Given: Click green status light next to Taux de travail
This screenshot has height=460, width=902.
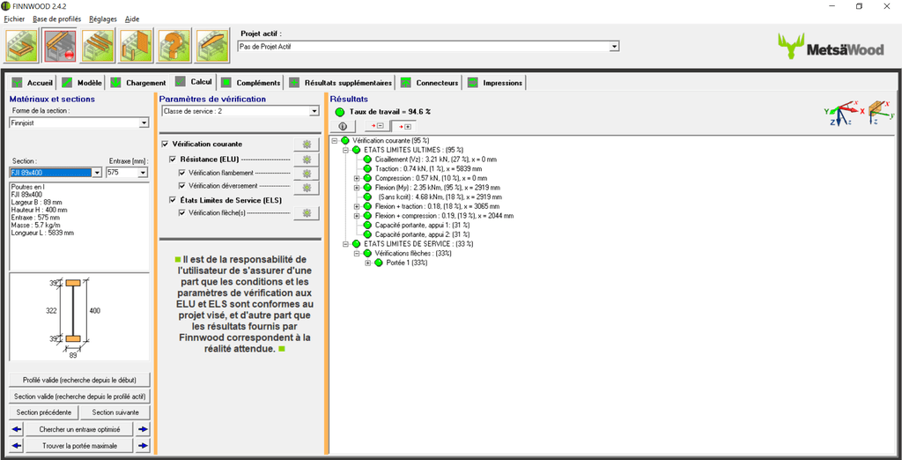Looking at the screenshot, I should click(339, 112).
